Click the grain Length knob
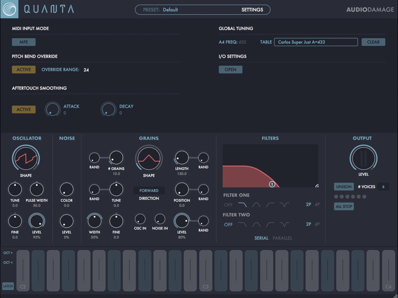 181,157
